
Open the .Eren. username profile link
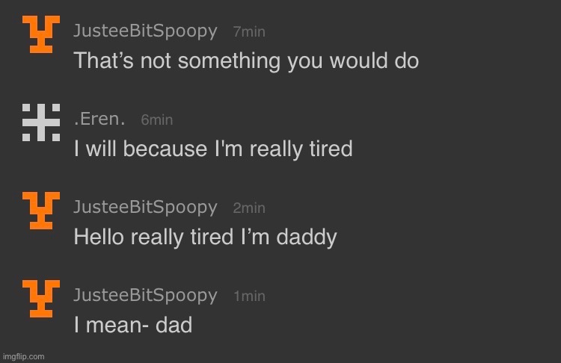100,119
